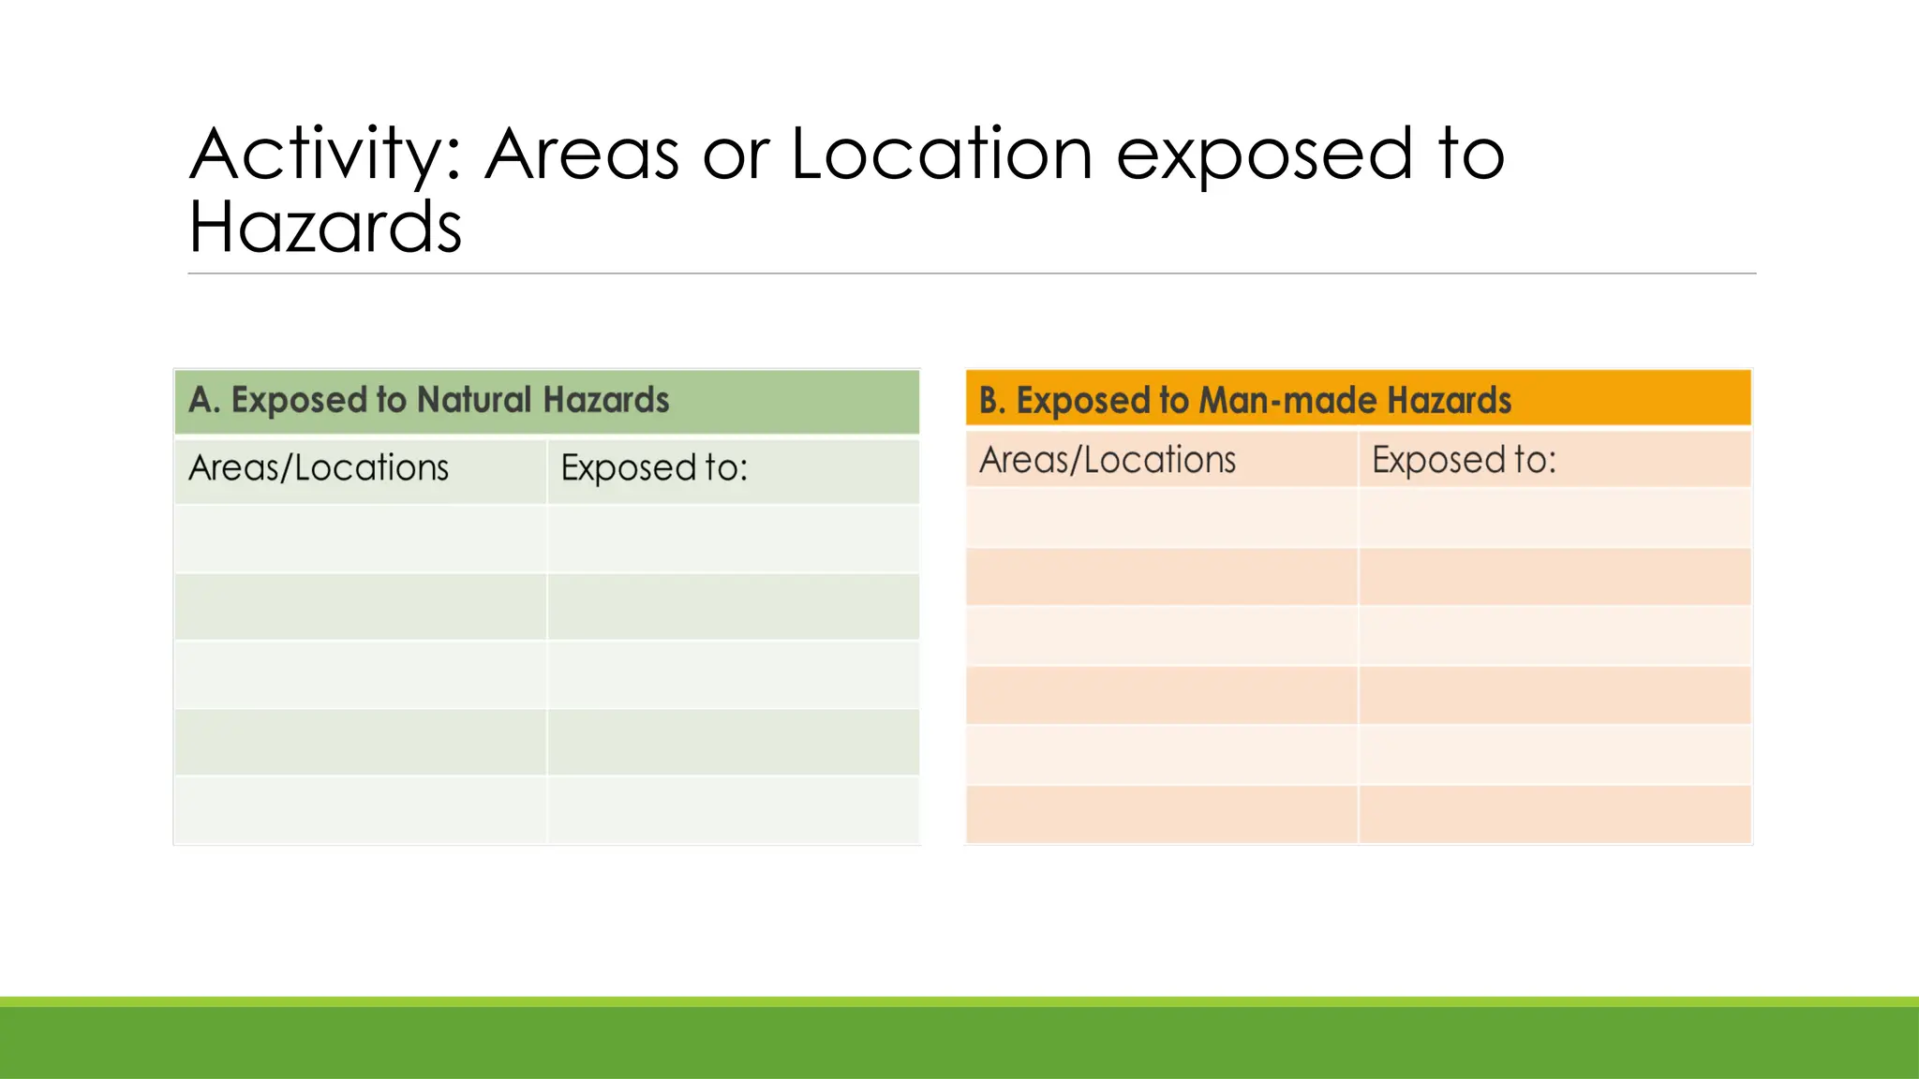Click the horizontal divider line under the title

pyautogui.click(x=971, y=273)
